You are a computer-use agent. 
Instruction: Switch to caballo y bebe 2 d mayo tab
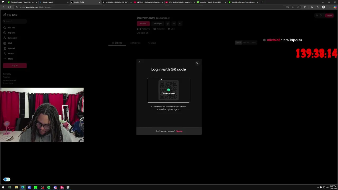coord(180,2)
